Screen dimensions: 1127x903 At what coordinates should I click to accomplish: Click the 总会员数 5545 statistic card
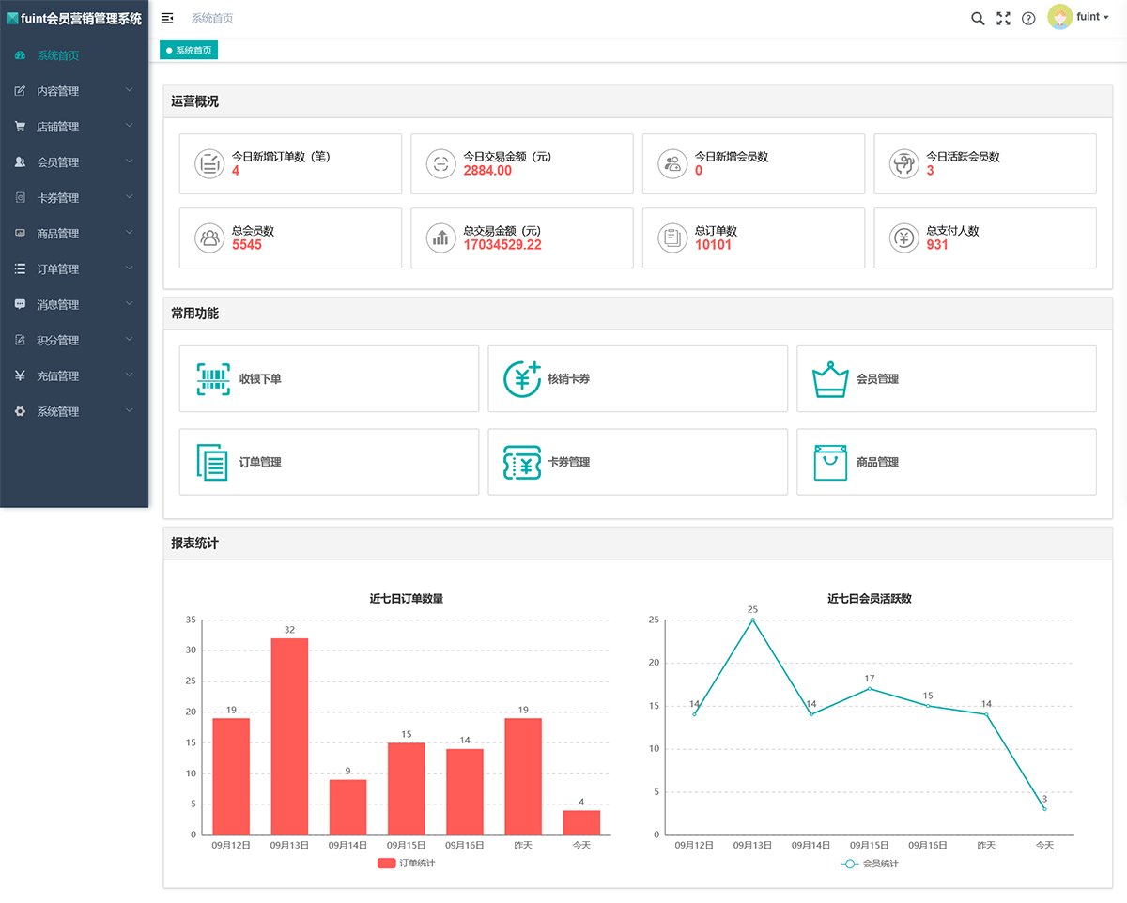(290, 237)
